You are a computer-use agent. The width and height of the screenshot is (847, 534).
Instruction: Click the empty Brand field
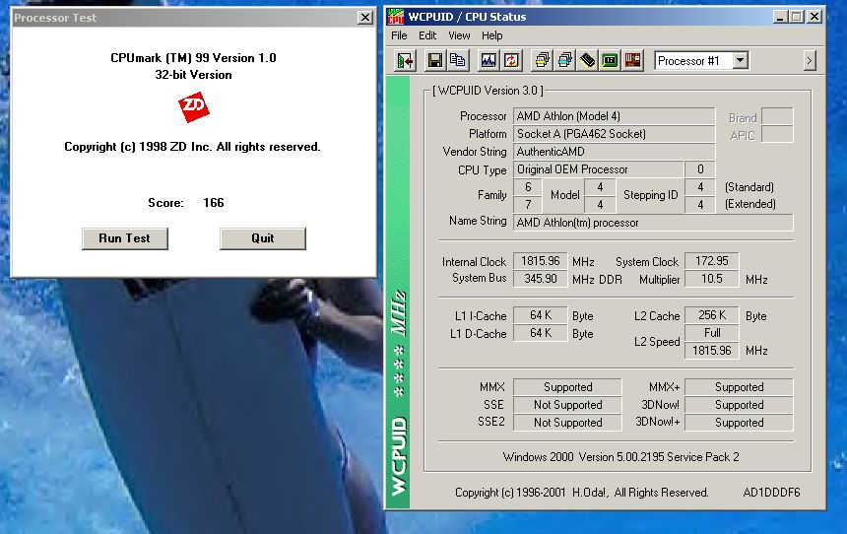tap(777, 116)
